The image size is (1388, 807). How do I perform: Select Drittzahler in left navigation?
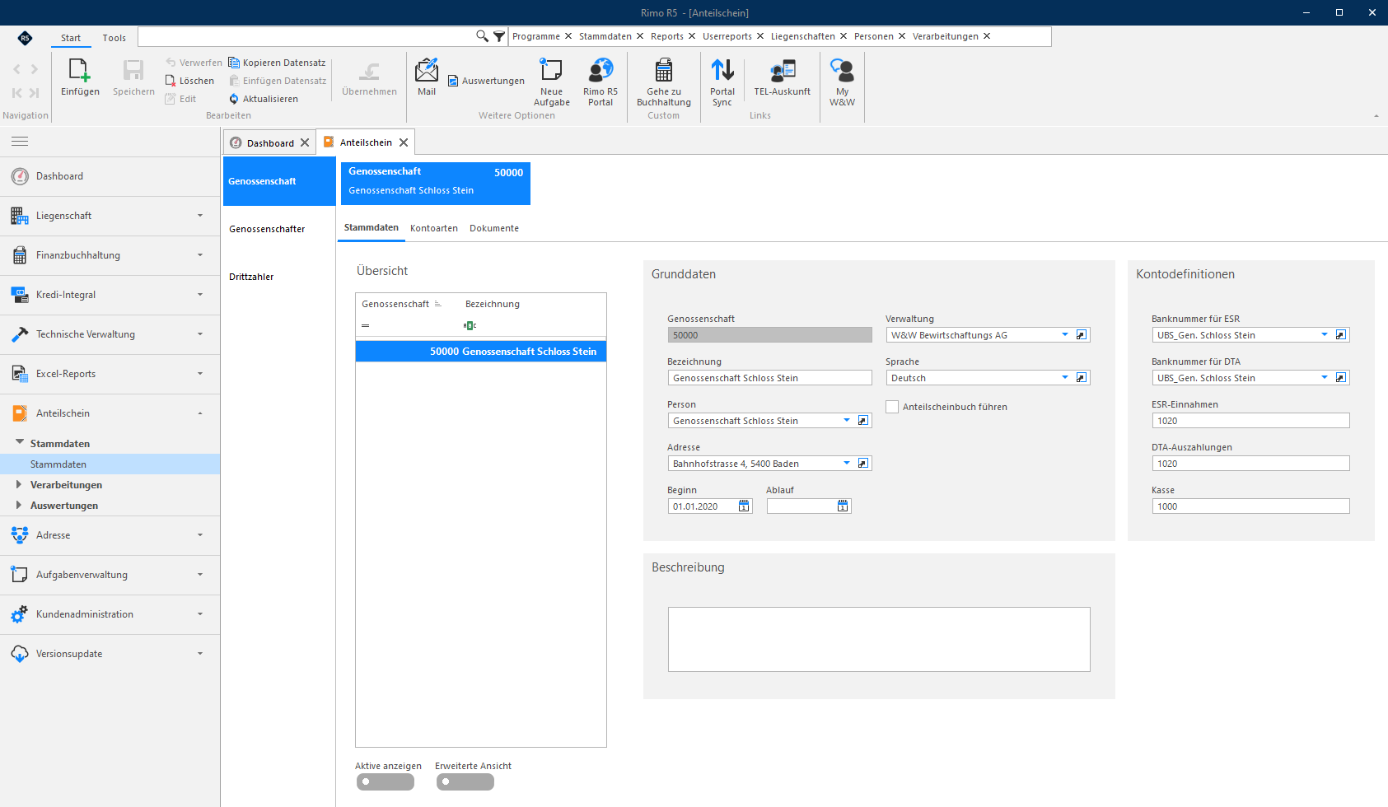pyautogui.click(x=251, y=277)
